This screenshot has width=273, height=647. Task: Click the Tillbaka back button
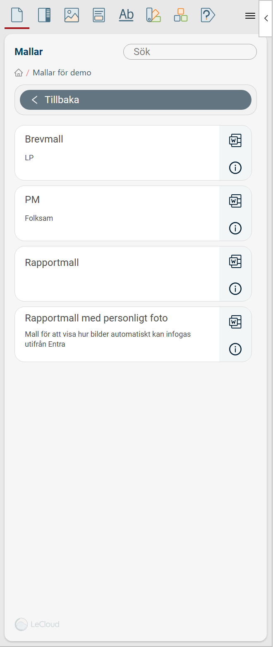[135, 100]
